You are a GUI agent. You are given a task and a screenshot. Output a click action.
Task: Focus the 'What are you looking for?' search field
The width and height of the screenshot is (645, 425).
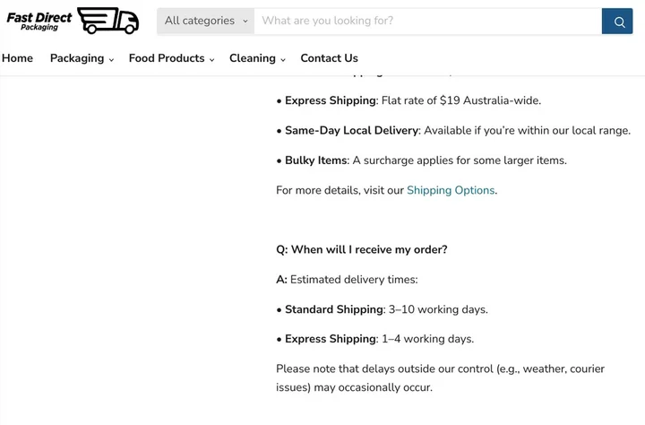point(427,21)
